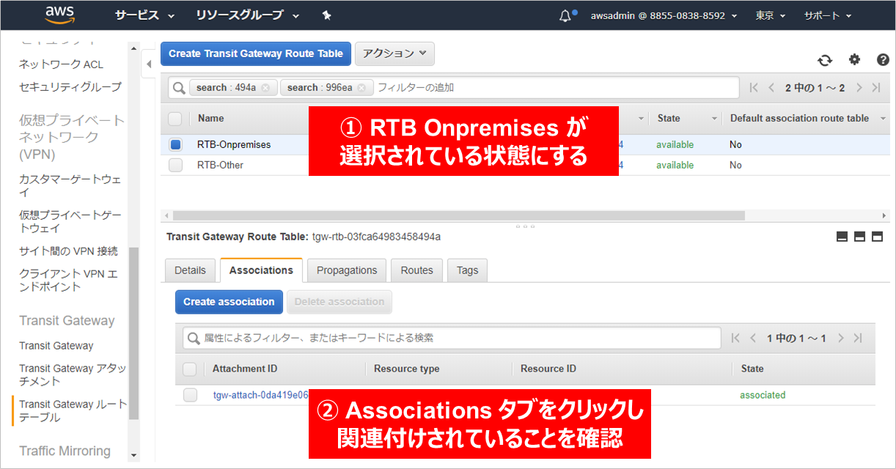
Task: Click the pin shortcut icon in navbar
Action: pyautogui.click(x=327, y=15)
